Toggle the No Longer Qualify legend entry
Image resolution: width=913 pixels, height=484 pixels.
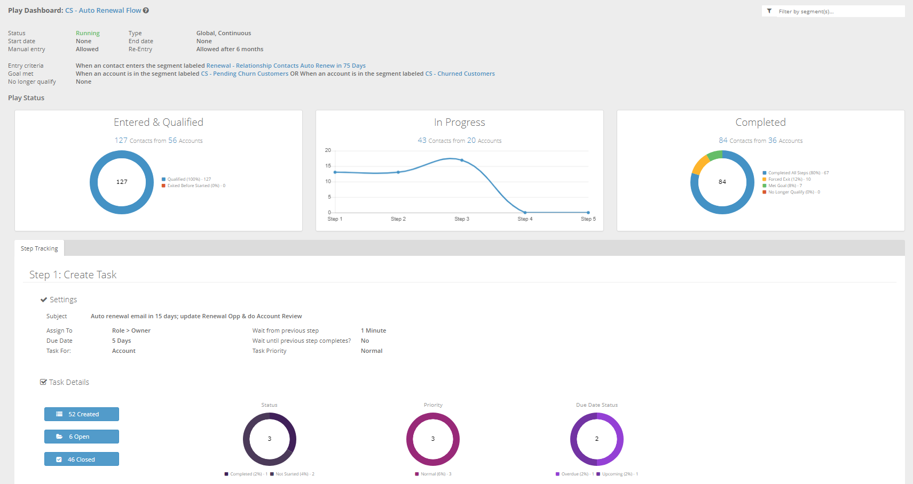coord(791,192)
